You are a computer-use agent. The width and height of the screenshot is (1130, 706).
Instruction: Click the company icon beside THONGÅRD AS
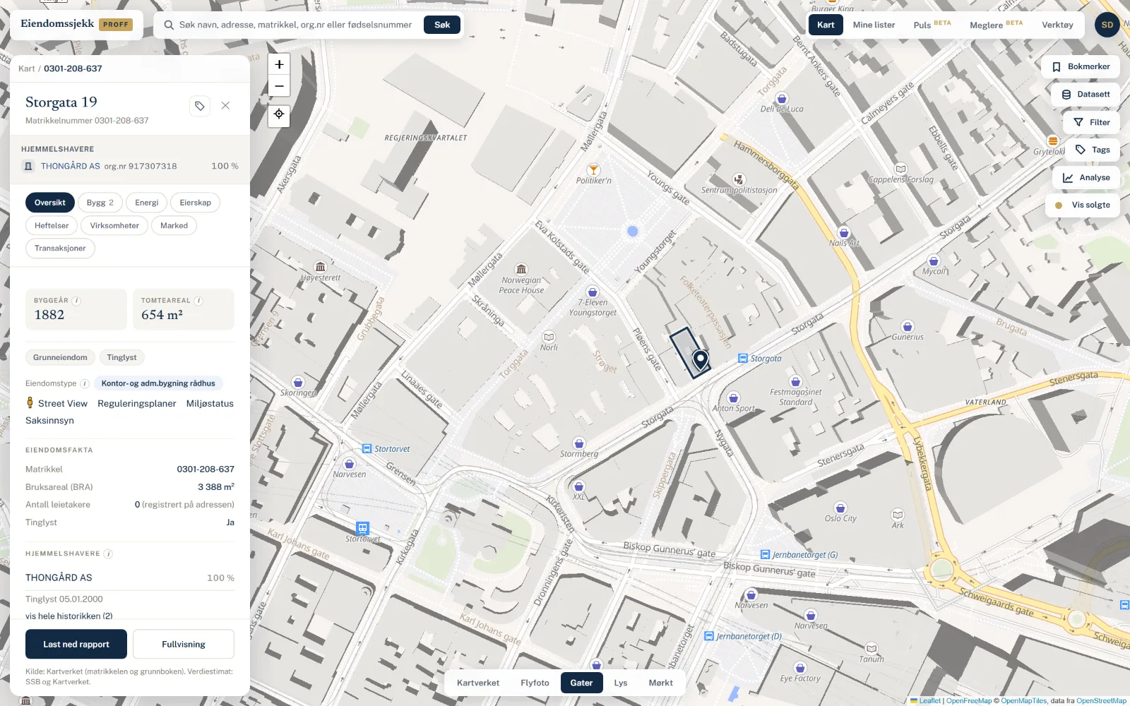[28, 166]
